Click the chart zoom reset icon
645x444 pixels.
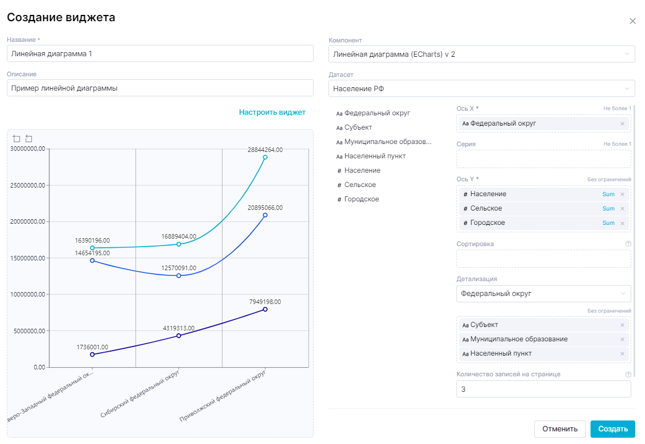29,139
